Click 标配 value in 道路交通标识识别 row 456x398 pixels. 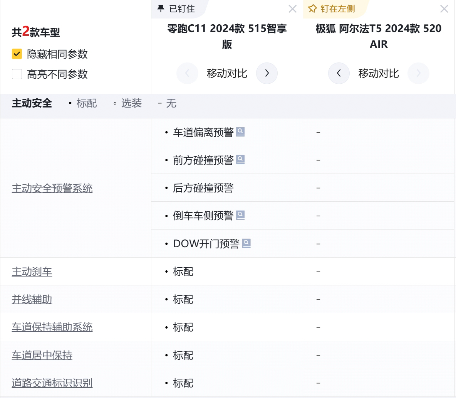click(x=183, y=383)
